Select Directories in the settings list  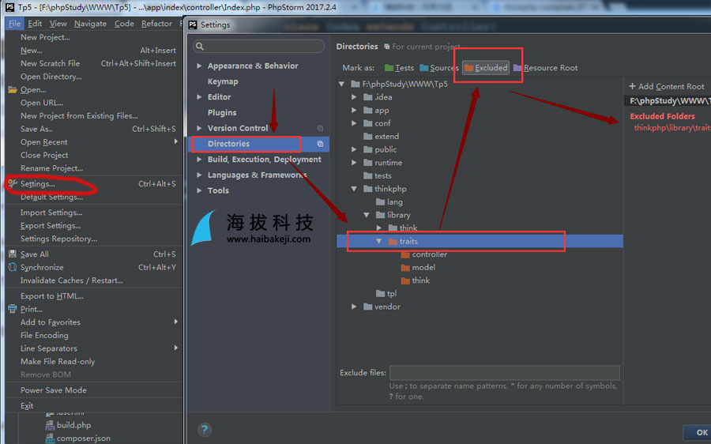tap(258, 144)
